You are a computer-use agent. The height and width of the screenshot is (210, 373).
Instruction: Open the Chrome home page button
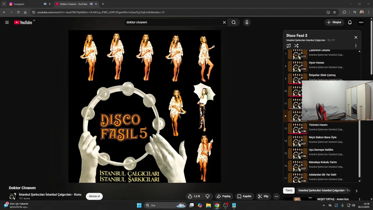(x=25, y=12)
